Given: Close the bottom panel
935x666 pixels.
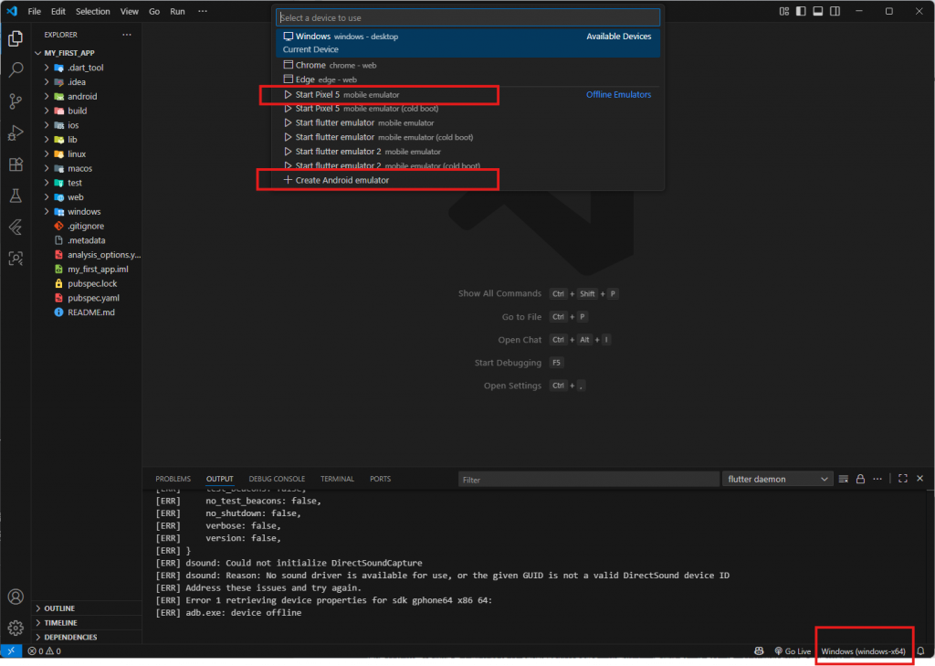Looking at the screenshot, I should [920, 479].
